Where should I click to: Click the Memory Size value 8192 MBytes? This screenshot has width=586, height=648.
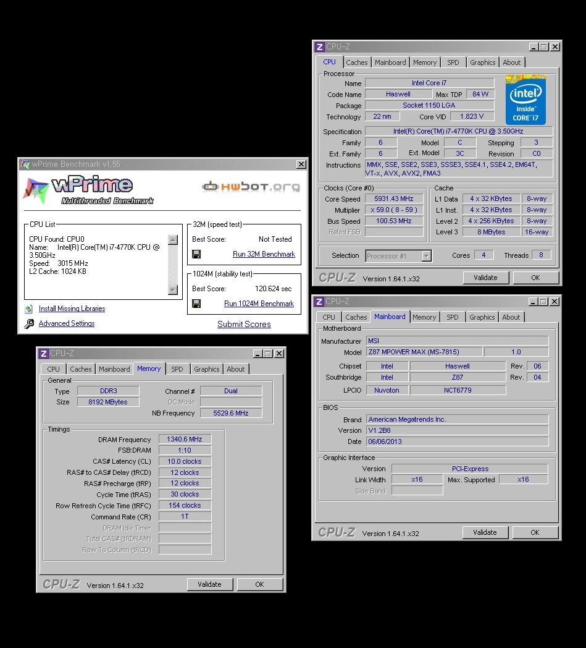(107, 402)
